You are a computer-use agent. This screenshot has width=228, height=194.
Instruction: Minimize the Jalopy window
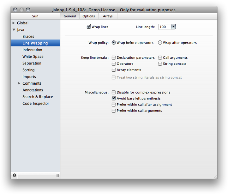point(22,10)
